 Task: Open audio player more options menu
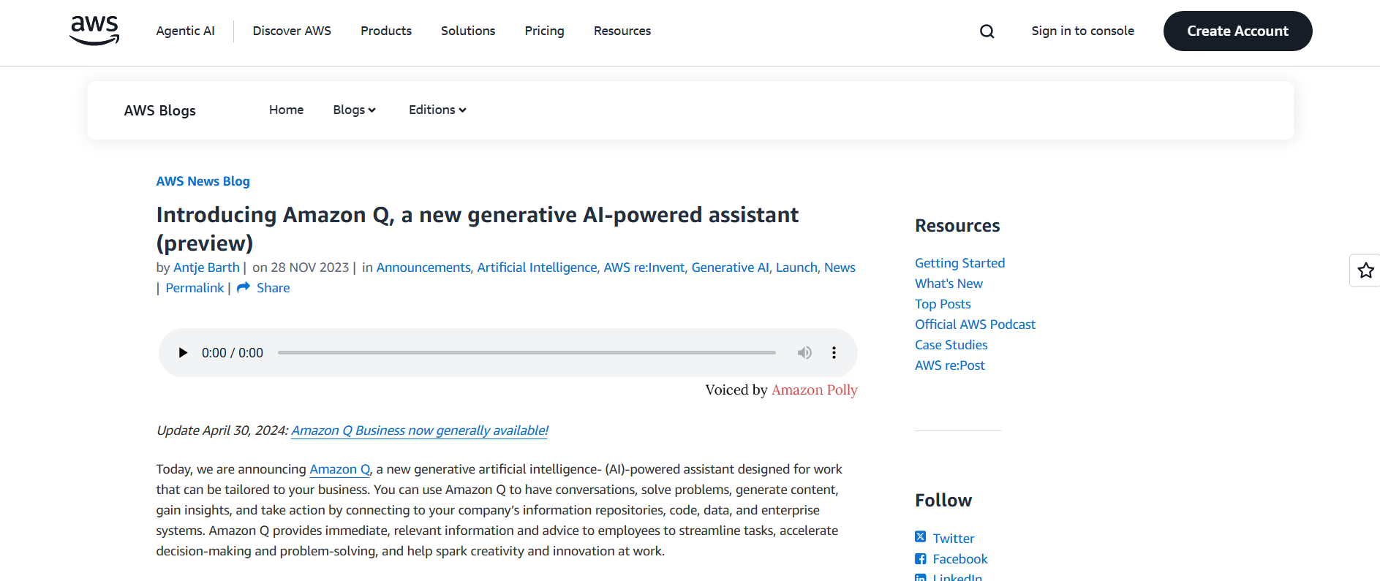tap(834, 353)
